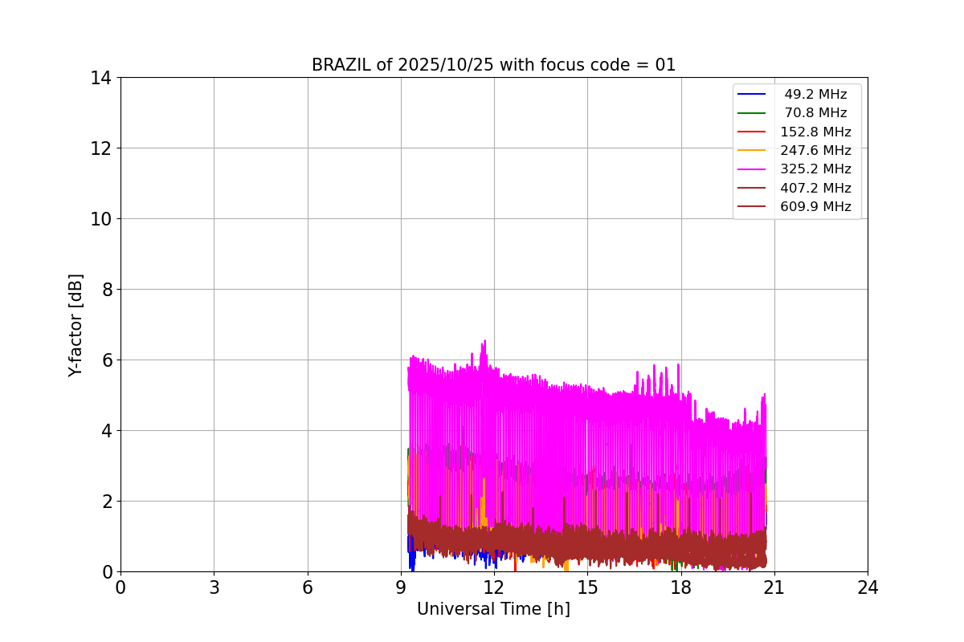Click the '0' tick on the time axis
This screenshot has width=964, height=642.
[x=120, y=587]
